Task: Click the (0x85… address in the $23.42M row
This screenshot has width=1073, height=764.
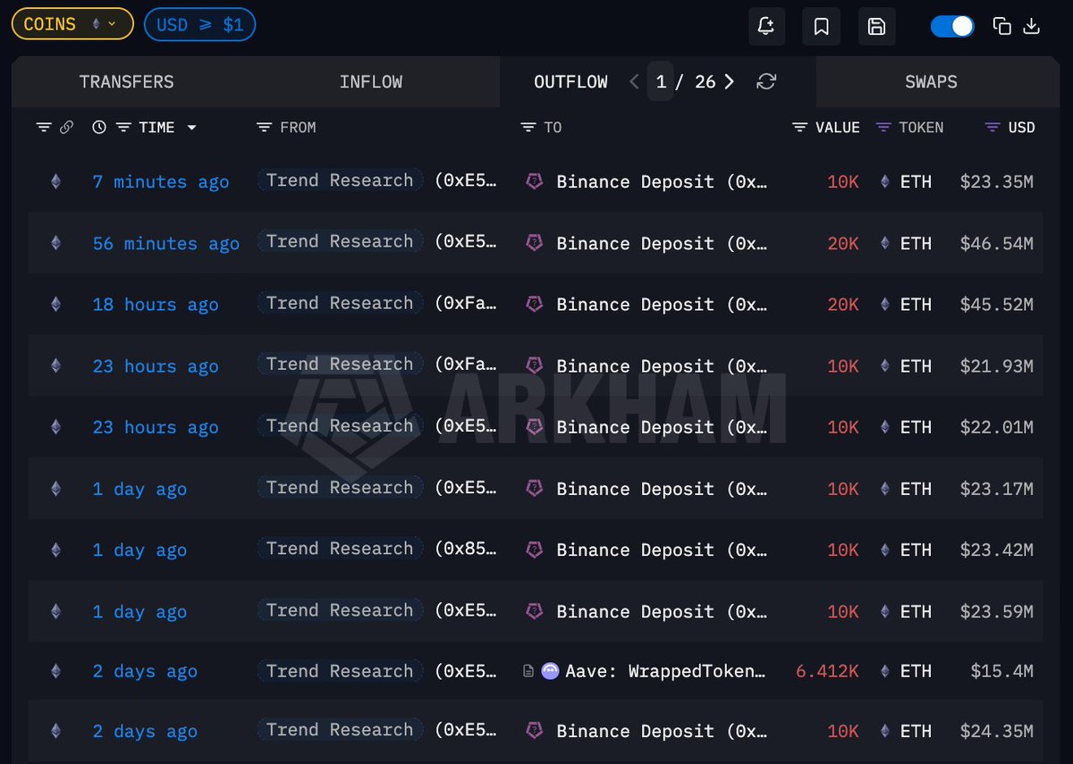Action: 466,549
